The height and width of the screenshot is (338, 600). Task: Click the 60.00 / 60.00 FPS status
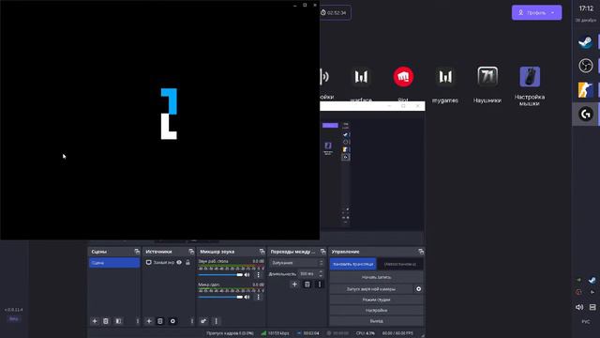397,333
